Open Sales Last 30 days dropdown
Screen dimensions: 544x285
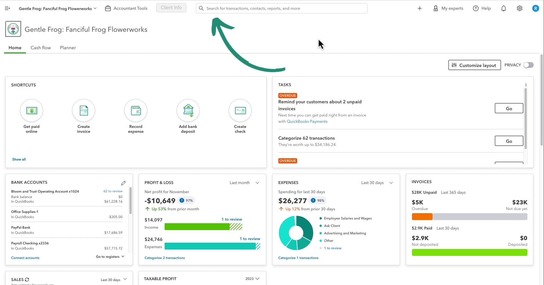point(114,280)
